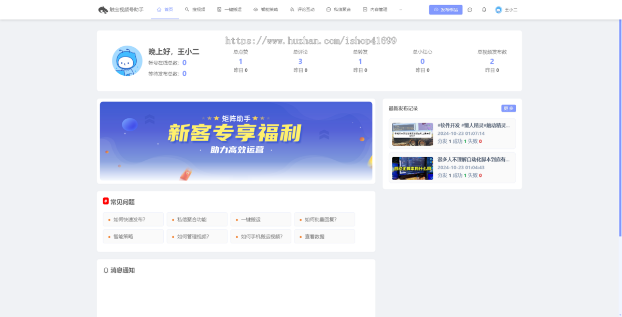
Task: Open the 查看数据 question
Action: tap(324, 237)
